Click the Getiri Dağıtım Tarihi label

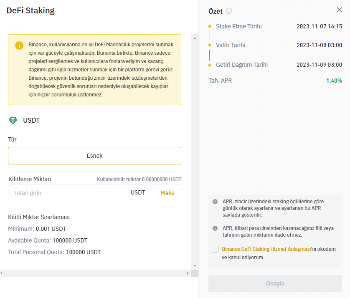(242, 65)
